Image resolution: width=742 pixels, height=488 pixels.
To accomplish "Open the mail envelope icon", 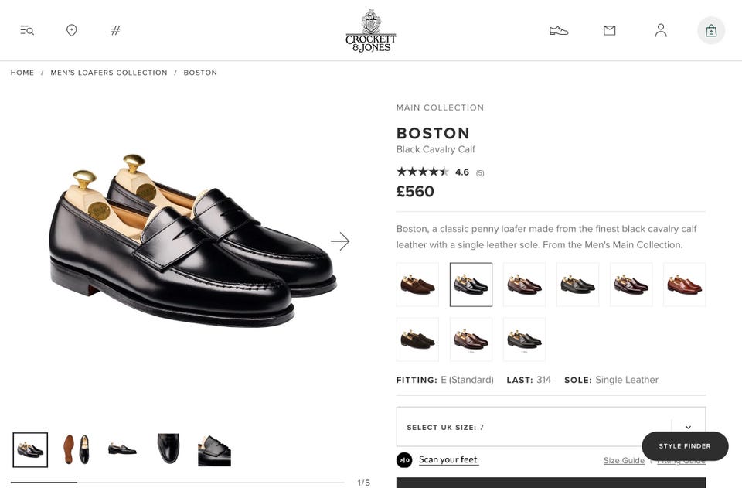I will (610, 30).
